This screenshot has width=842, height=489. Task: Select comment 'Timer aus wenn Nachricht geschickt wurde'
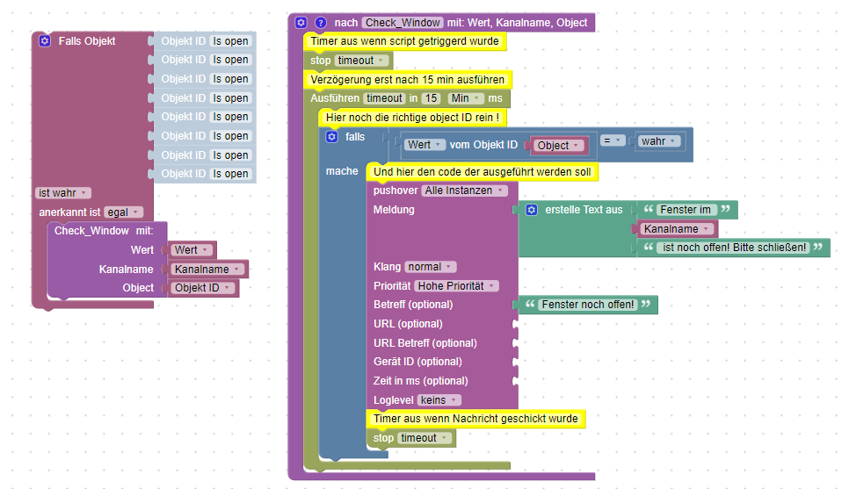click(x=475, y=419)
